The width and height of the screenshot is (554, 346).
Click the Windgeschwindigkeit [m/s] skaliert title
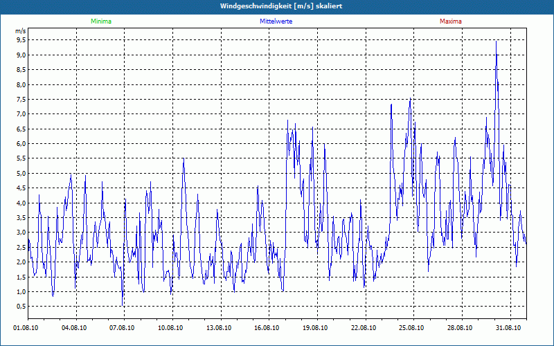281,6
